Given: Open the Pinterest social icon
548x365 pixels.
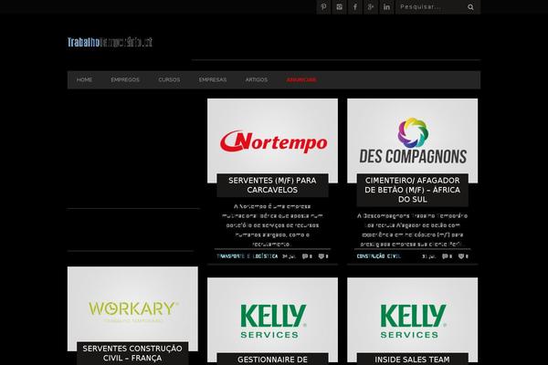Looking at the screenshot, I should tap(323, 7).
